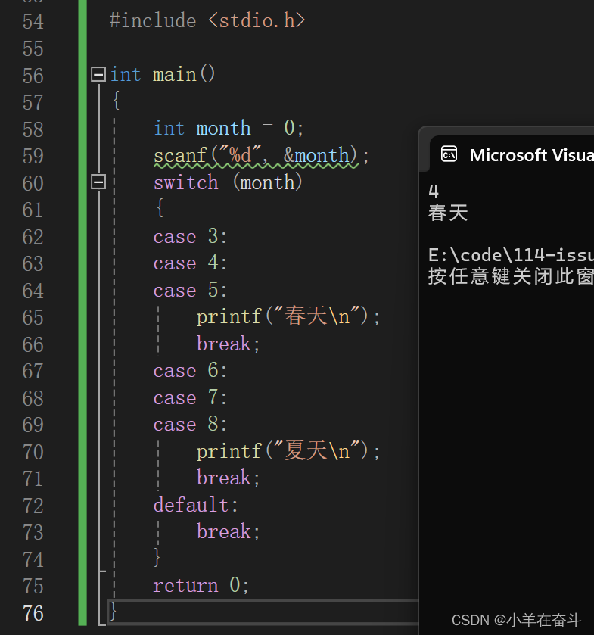Click line number 58 in the margin
This screenshot has width=594, height=635.
pyautogui.click(x=33, y=129)
